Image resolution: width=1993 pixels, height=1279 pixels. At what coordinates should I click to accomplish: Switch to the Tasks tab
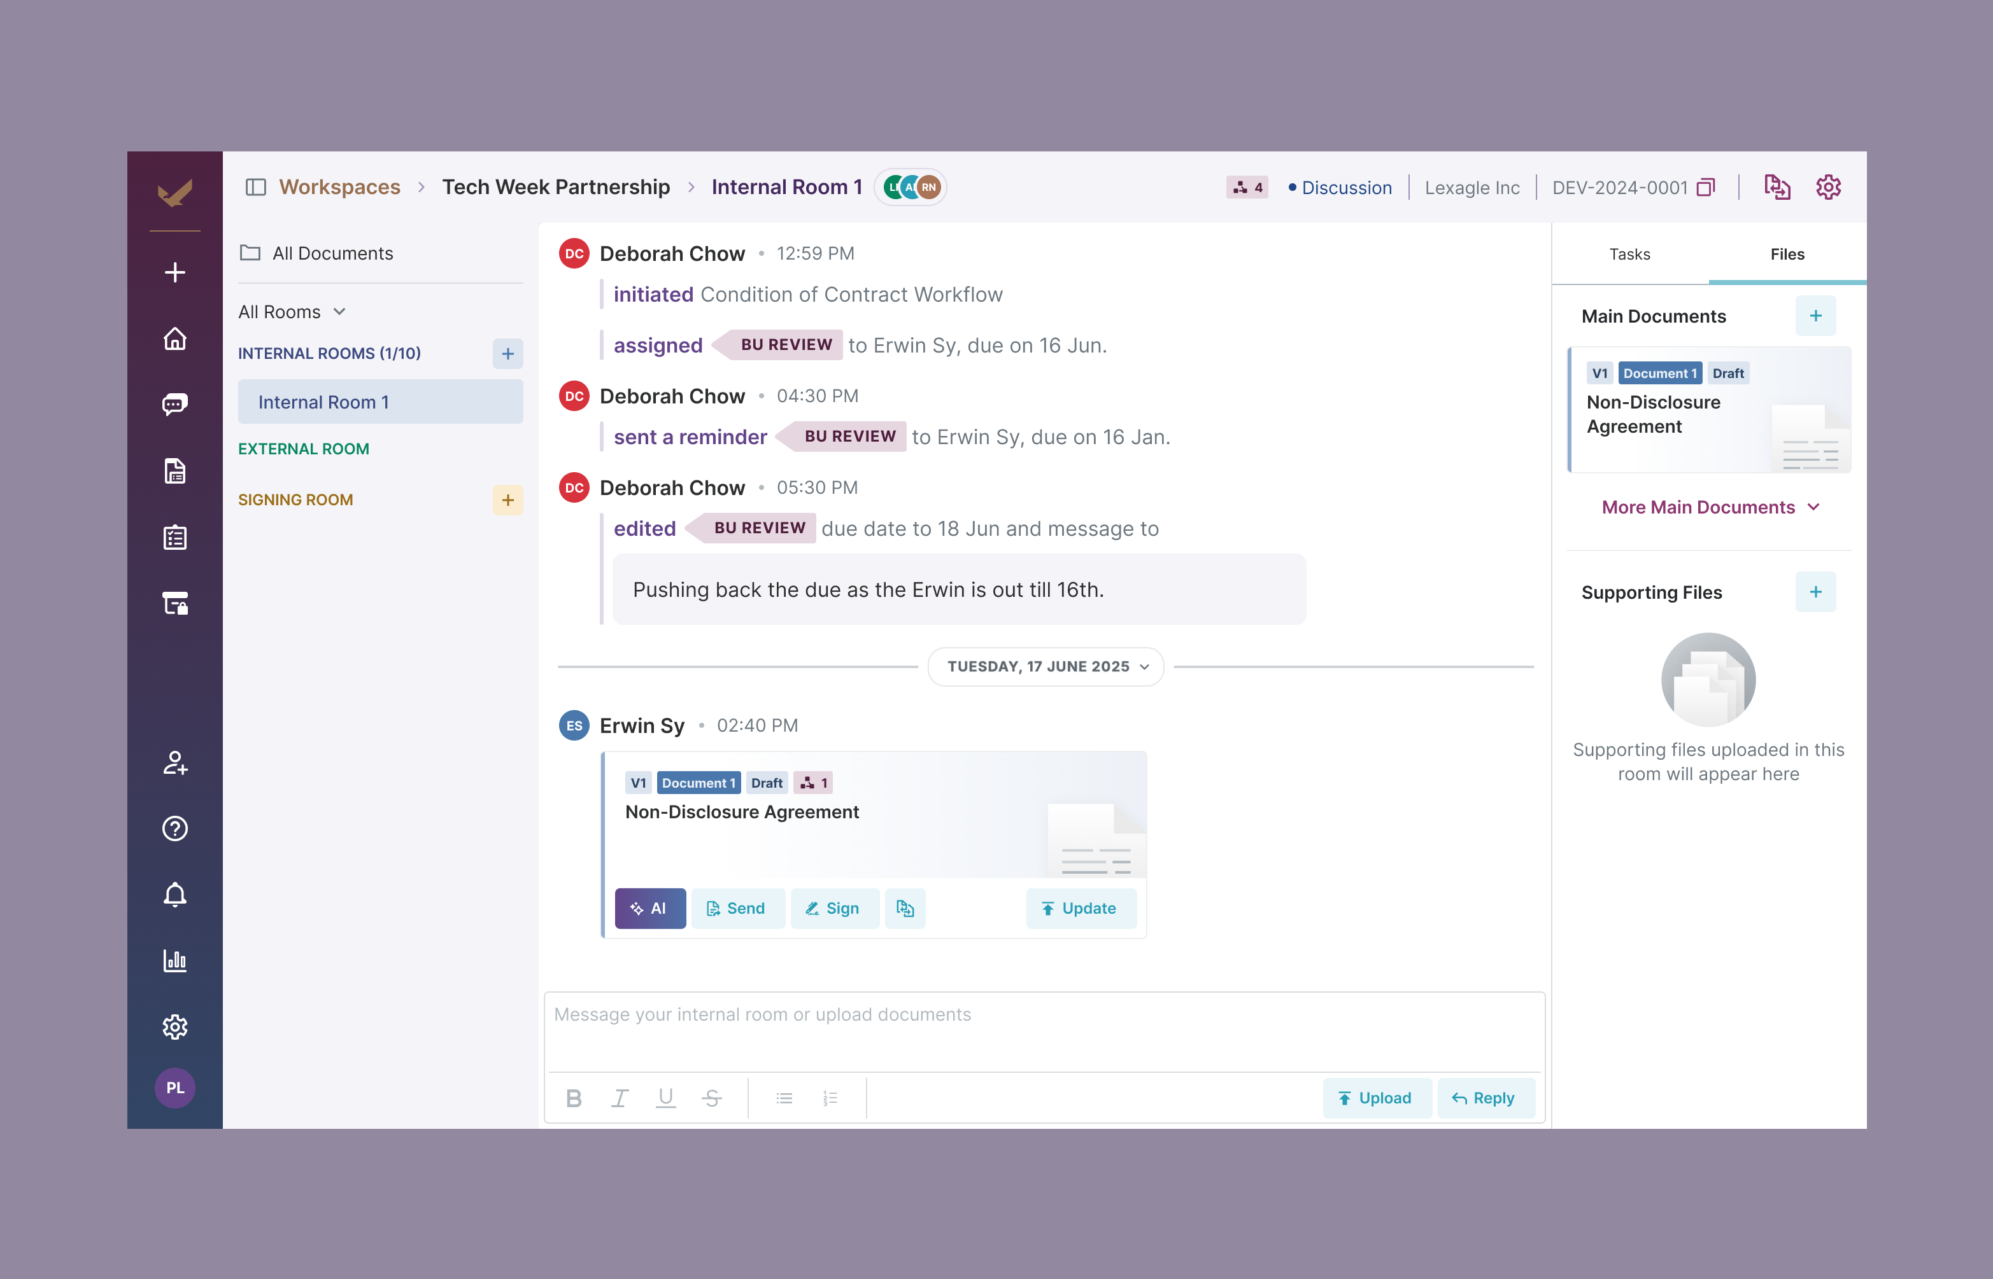1629,254
